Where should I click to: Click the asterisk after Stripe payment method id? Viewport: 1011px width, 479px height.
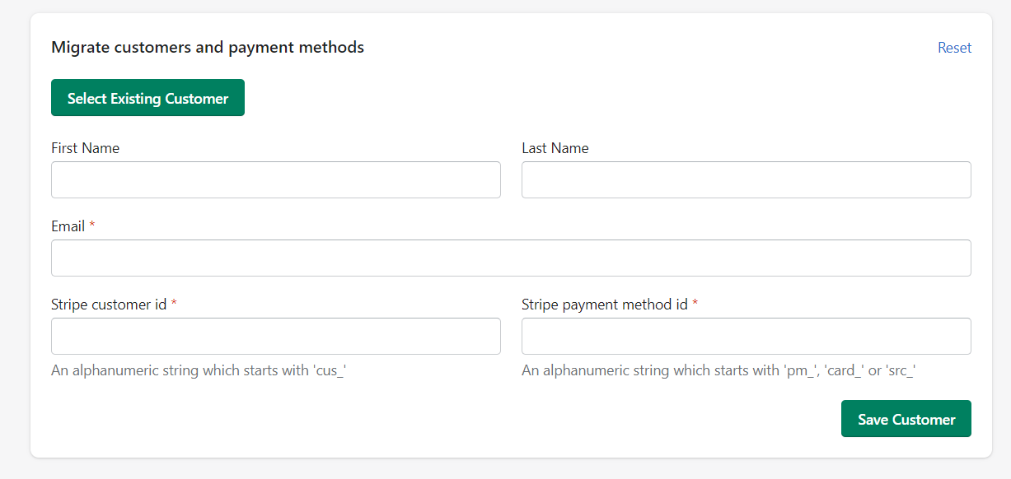695,304
